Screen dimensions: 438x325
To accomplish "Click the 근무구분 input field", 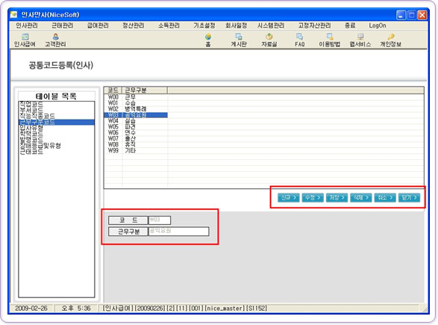I will pyautogui.click(x=178, y=232).
